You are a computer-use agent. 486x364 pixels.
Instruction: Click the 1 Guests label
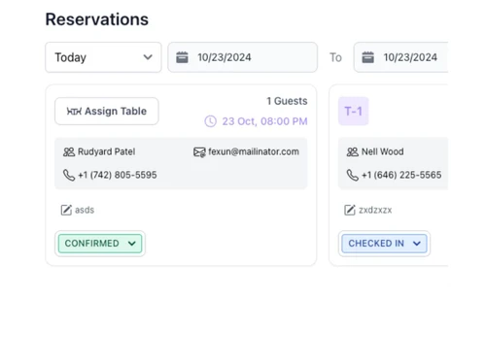pyautogui.click(x=287, y=101)
